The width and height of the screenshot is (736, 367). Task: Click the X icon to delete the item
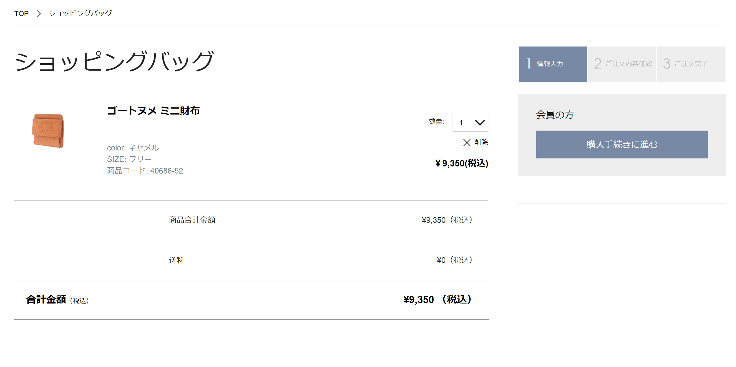(x=467, y=143)
